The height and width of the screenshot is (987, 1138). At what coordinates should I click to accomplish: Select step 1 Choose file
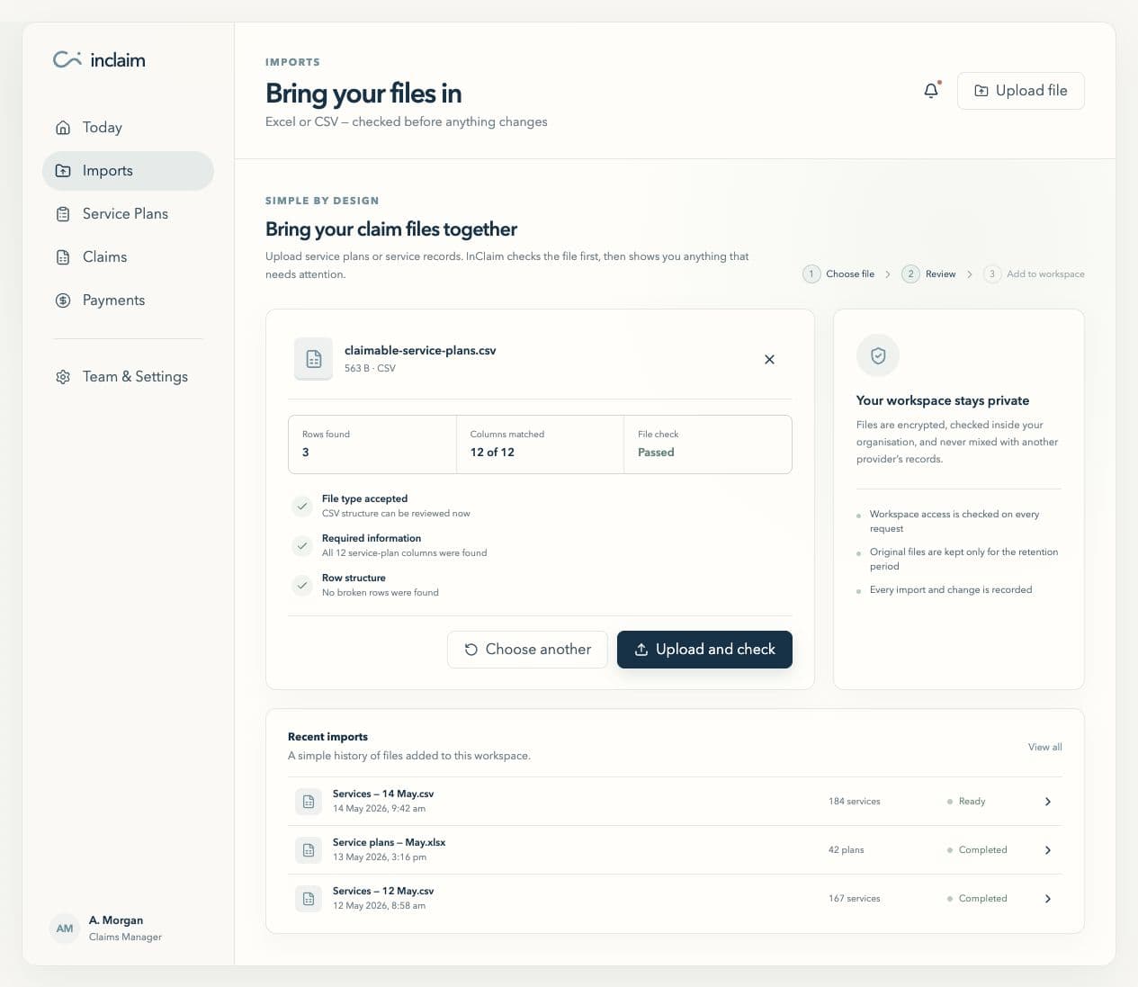point(838,274)
